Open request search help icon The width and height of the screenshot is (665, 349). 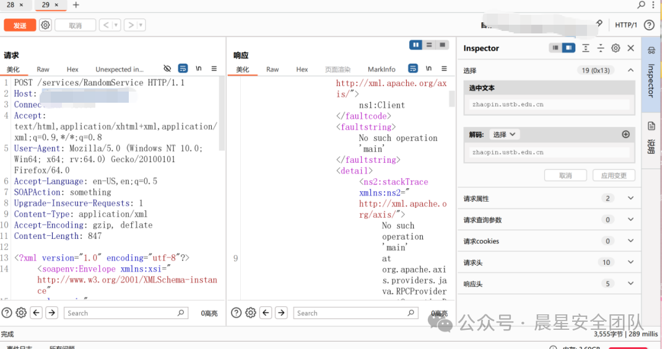[7, 313]
